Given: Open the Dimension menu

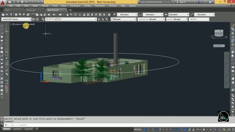Looking at the screenshot, I should click(75, 6).
